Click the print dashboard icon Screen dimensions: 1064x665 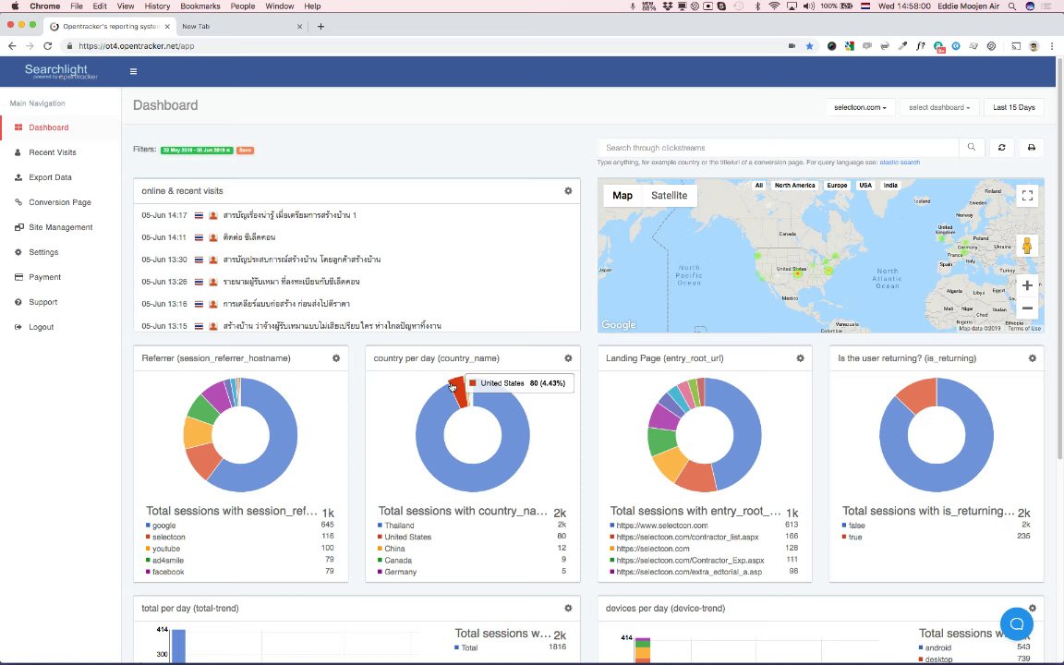[x=1032, y=148]
